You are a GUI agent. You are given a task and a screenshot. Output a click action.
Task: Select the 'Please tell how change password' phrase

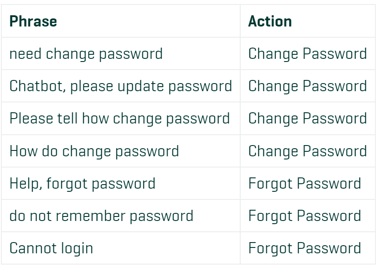click(x=119, y=119)
